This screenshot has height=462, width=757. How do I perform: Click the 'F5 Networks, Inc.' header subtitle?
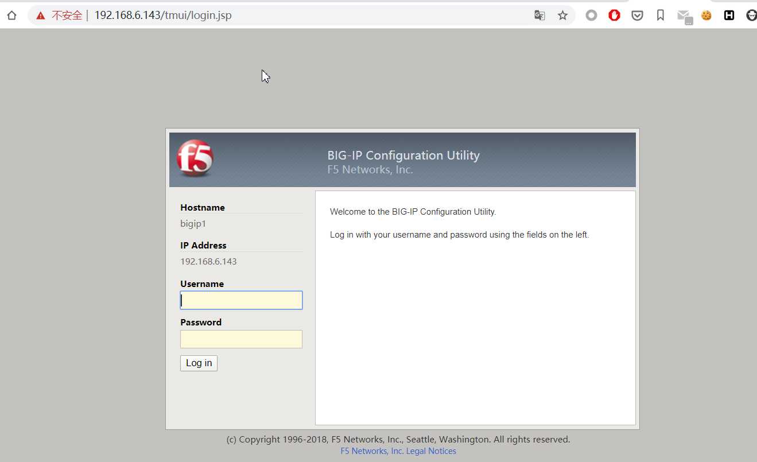[370, 170]
